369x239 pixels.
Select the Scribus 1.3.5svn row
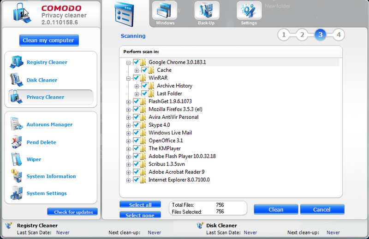[x=167, y=164]
